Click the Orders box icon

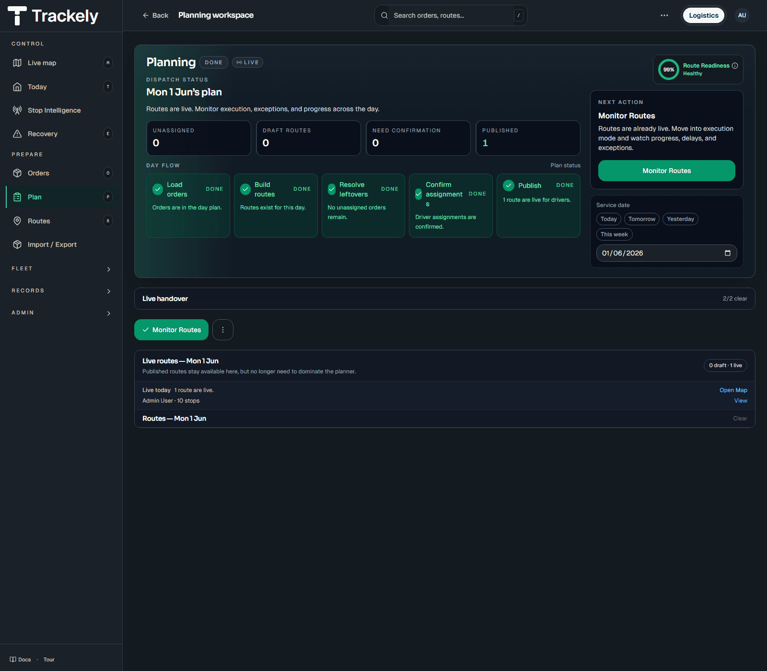pyautogui.click(x=17, y=173)
